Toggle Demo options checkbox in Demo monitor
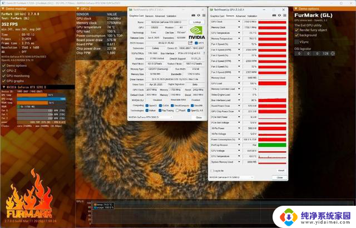 coord(4,66)
